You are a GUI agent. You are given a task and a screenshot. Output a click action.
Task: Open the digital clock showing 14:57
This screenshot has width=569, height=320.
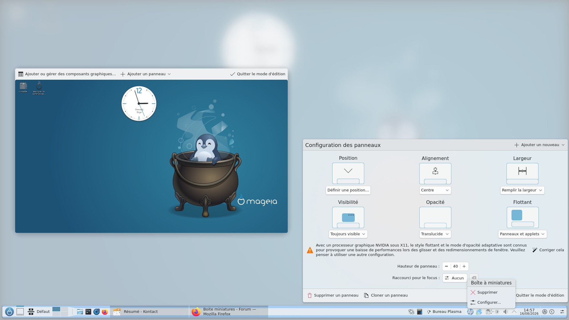(x=529, y=312)
